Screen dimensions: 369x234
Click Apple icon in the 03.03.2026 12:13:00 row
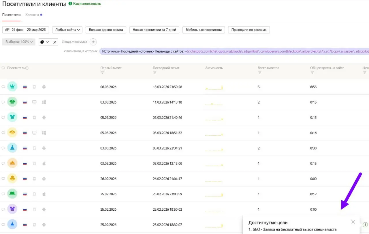click(x=44, y=163)
